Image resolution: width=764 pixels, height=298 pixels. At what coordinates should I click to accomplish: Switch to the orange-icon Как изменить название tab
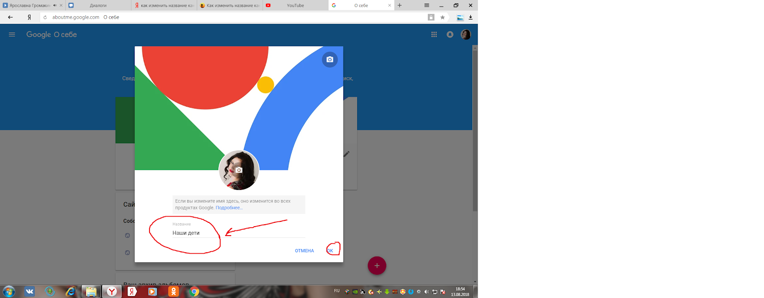[x=230, y=5]
